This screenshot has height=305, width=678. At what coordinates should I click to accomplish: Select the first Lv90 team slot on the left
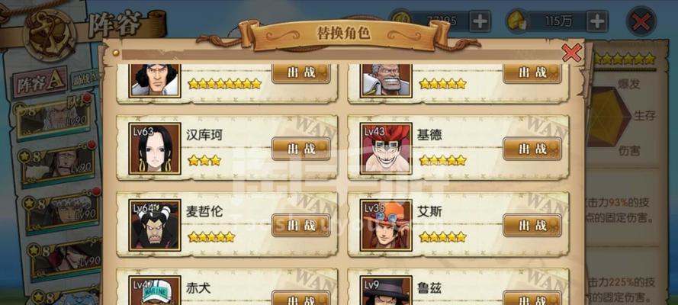54,118
